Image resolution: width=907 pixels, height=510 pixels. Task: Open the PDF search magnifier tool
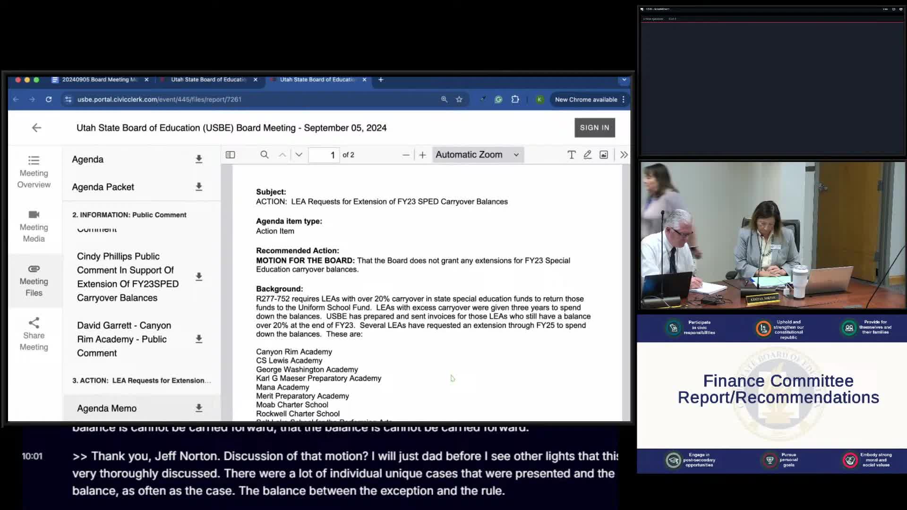[x=264, y=154]
